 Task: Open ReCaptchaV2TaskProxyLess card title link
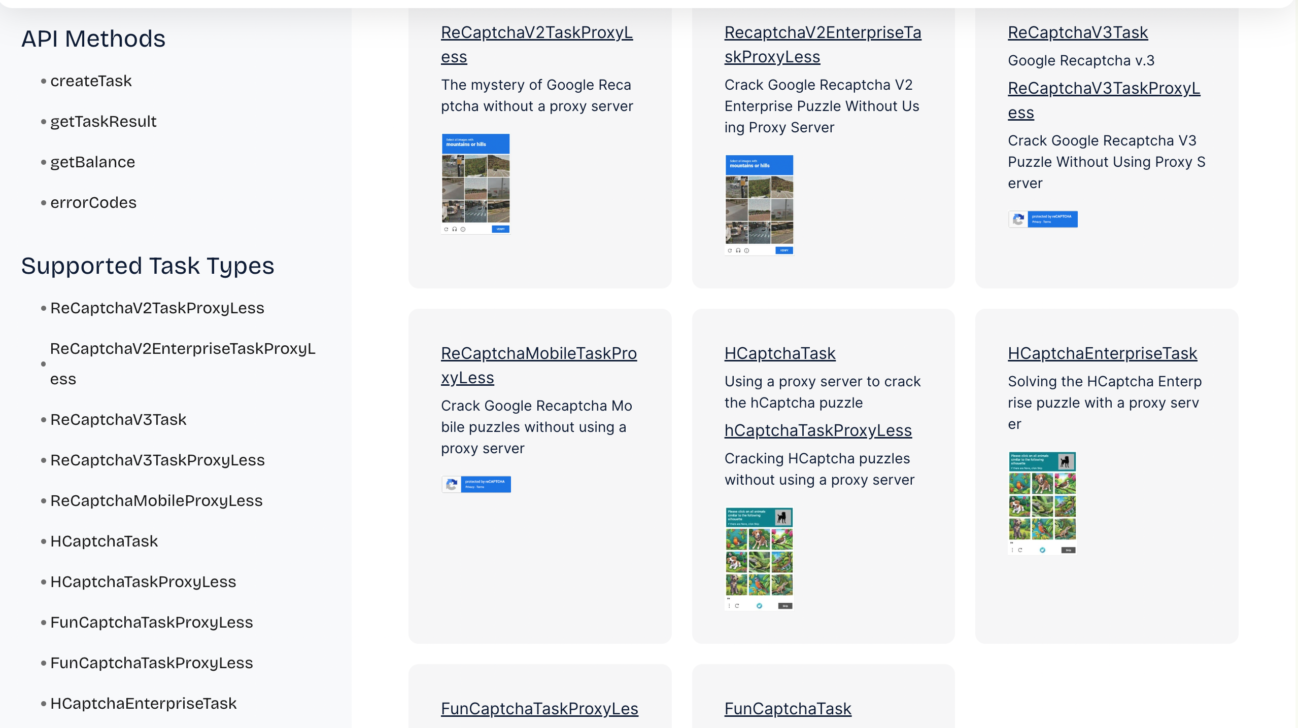point(537,45)
